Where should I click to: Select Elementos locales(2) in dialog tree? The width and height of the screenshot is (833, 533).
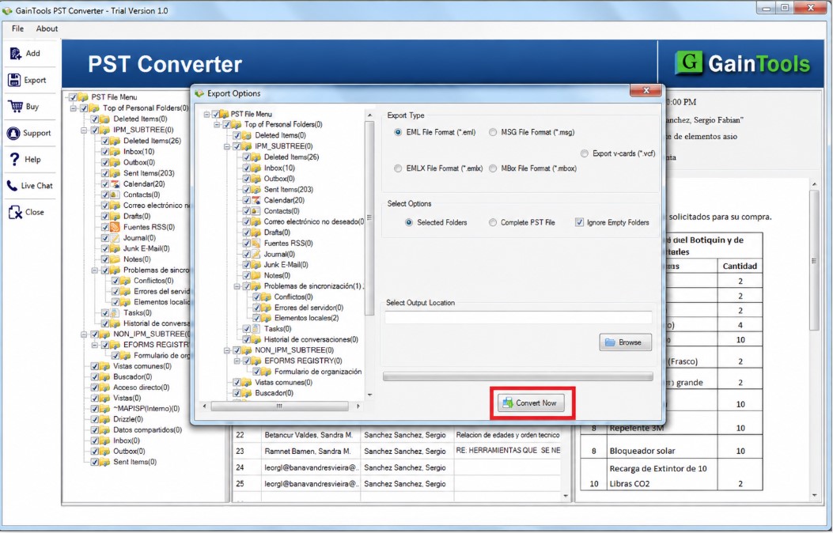pos(306,318)
